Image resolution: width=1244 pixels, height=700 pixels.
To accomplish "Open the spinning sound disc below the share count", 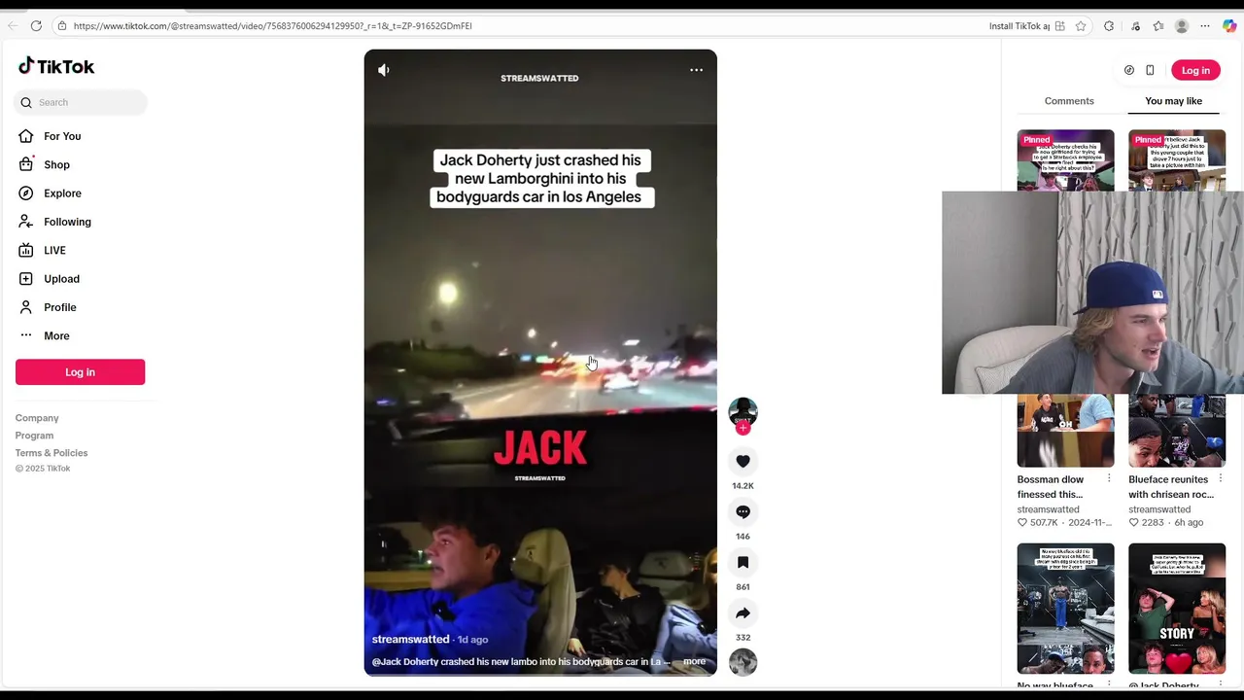I will click(743, 662).
